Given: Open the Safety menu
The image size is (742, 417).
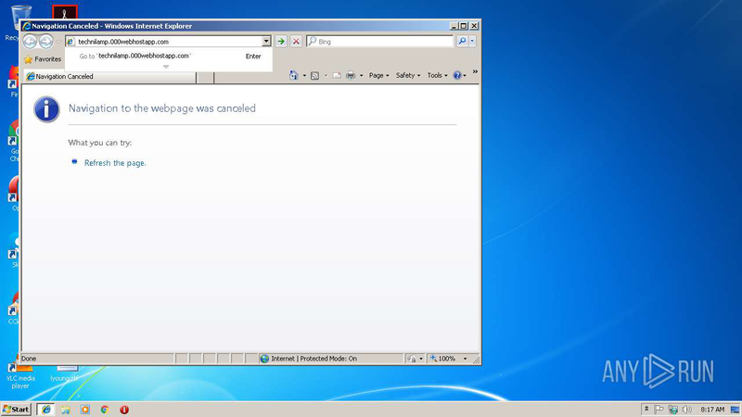Looking at the screenshot, I should click(407, 76).
